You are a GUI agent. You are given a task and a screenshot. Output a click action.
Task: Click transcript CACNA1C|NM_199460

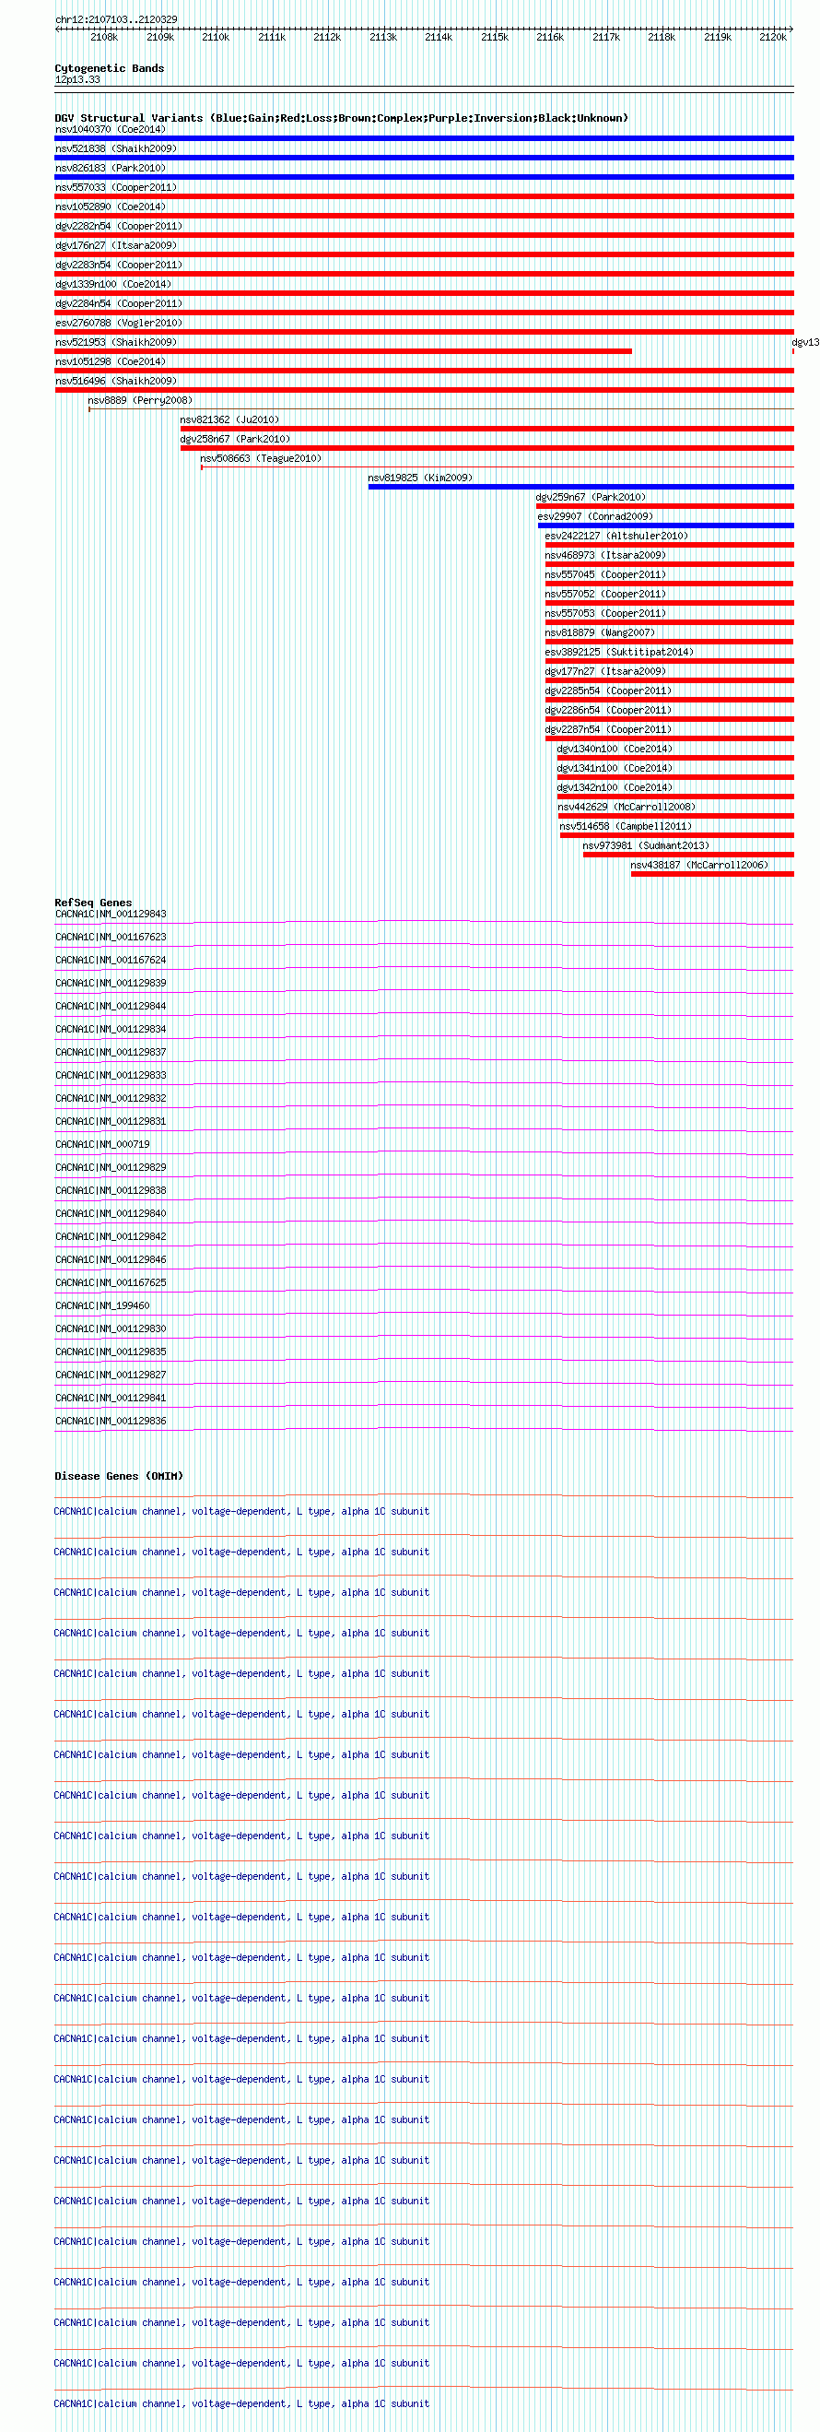point(102,1305)
